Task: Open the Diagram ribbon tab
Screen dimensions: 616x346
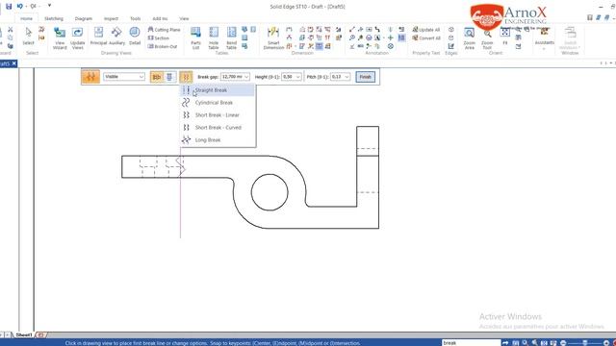Action: [84, 18]
